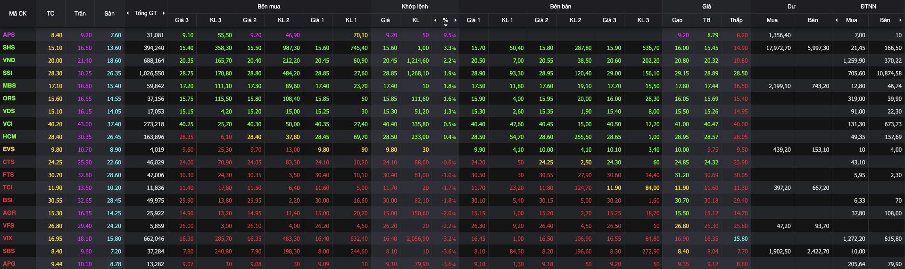This screenshot has height=269, width=905.
Task: Open the SBS stock ticker
Action: coord(9,251)
